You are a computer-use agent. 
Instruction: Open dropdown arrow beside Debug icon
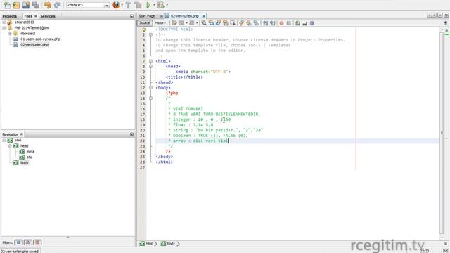[x=167, y=5]
